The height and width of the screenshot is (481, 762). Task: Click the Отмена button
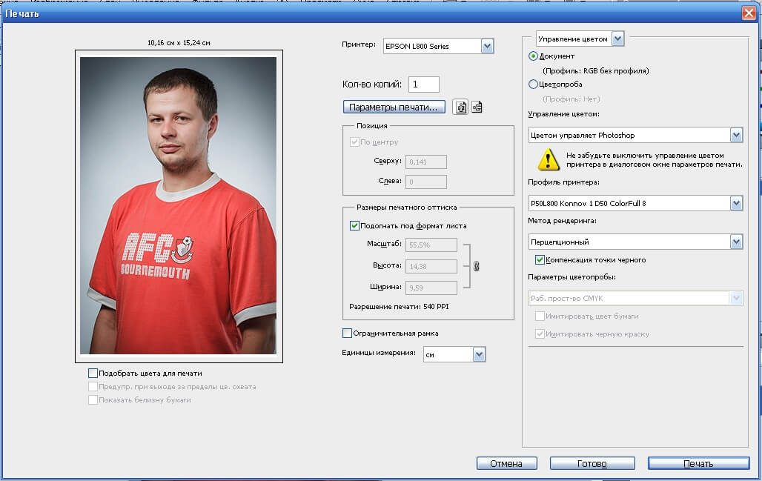[x=506, y=463]
